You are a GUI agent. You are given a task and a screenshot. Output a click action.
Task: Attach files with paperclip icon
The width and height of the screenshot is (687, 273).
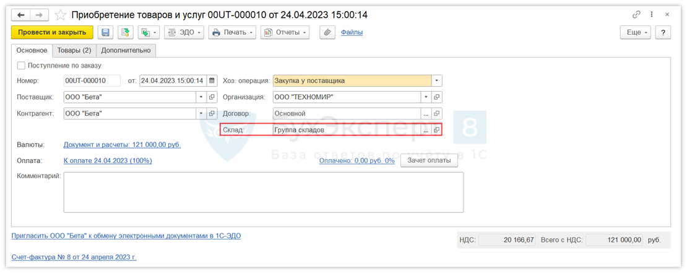coord(327,32)
